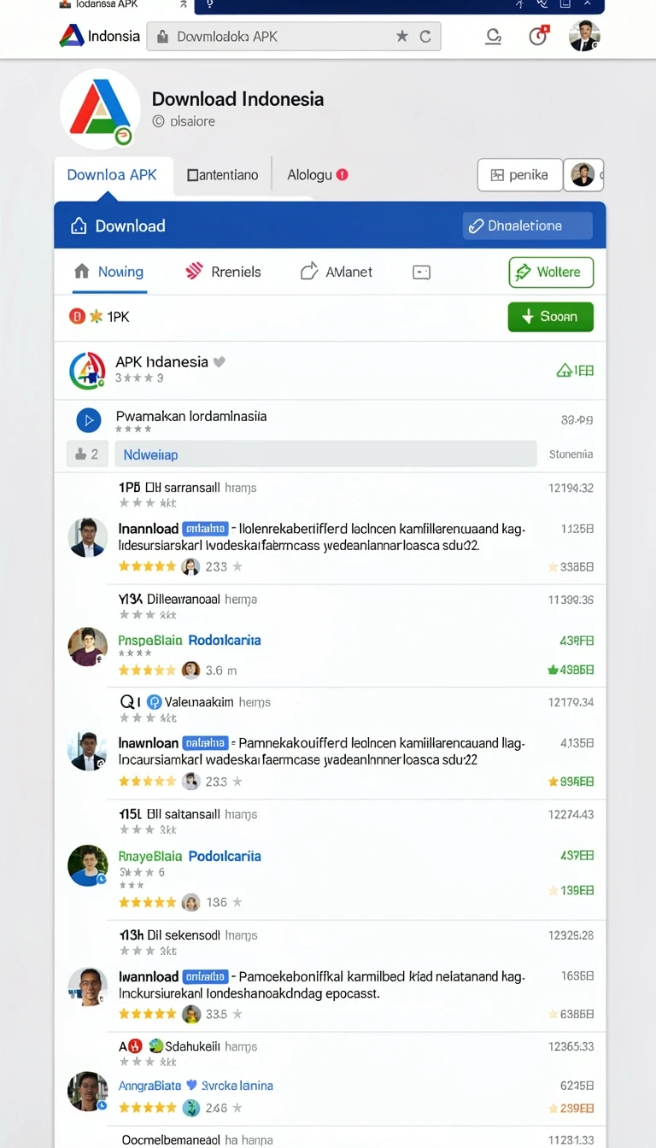Click the Ndweiiap field
656x1148 pixels.
325,454
